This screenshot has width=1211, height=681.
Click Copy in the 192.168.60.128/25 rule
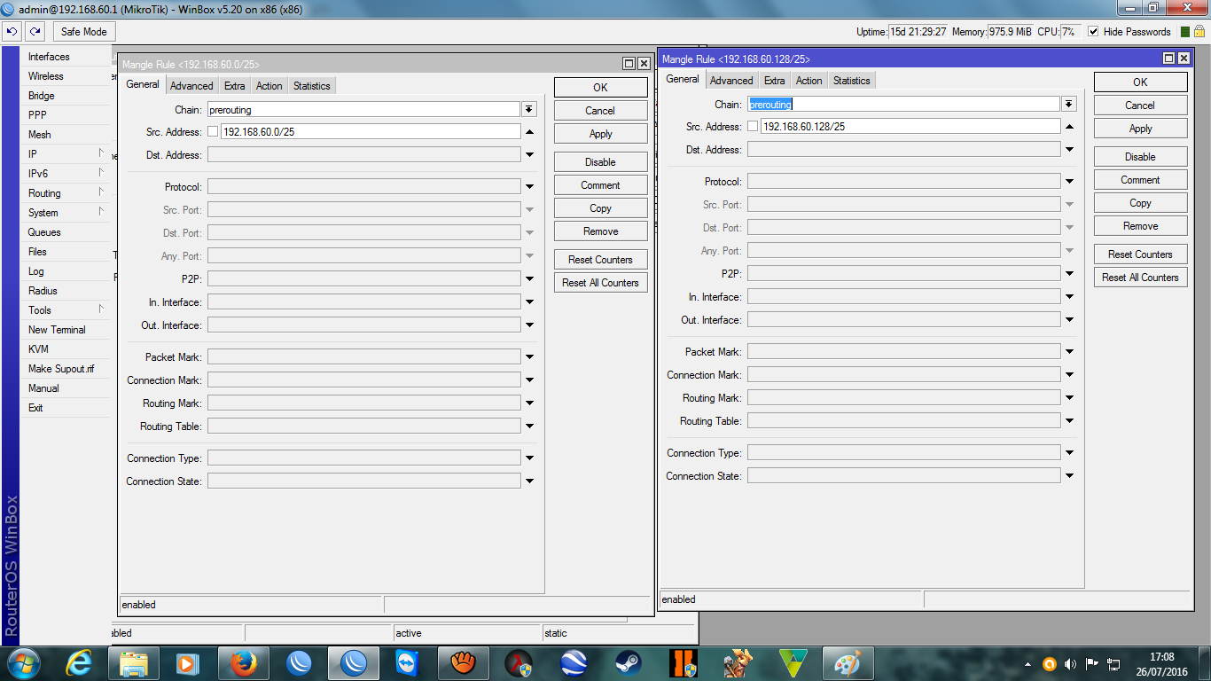pyautogui.click(x=1140, y=203)
